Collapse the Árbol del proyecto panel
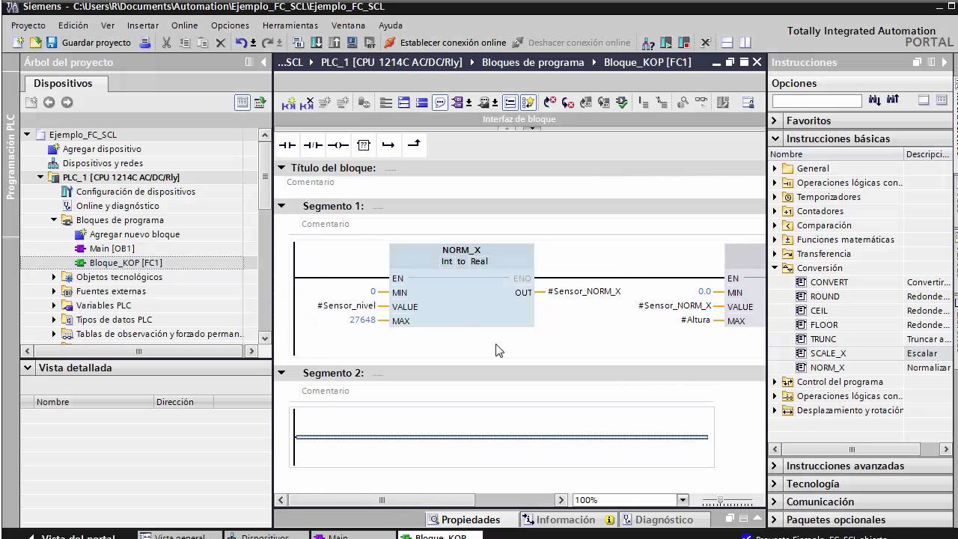 (263, 62)
